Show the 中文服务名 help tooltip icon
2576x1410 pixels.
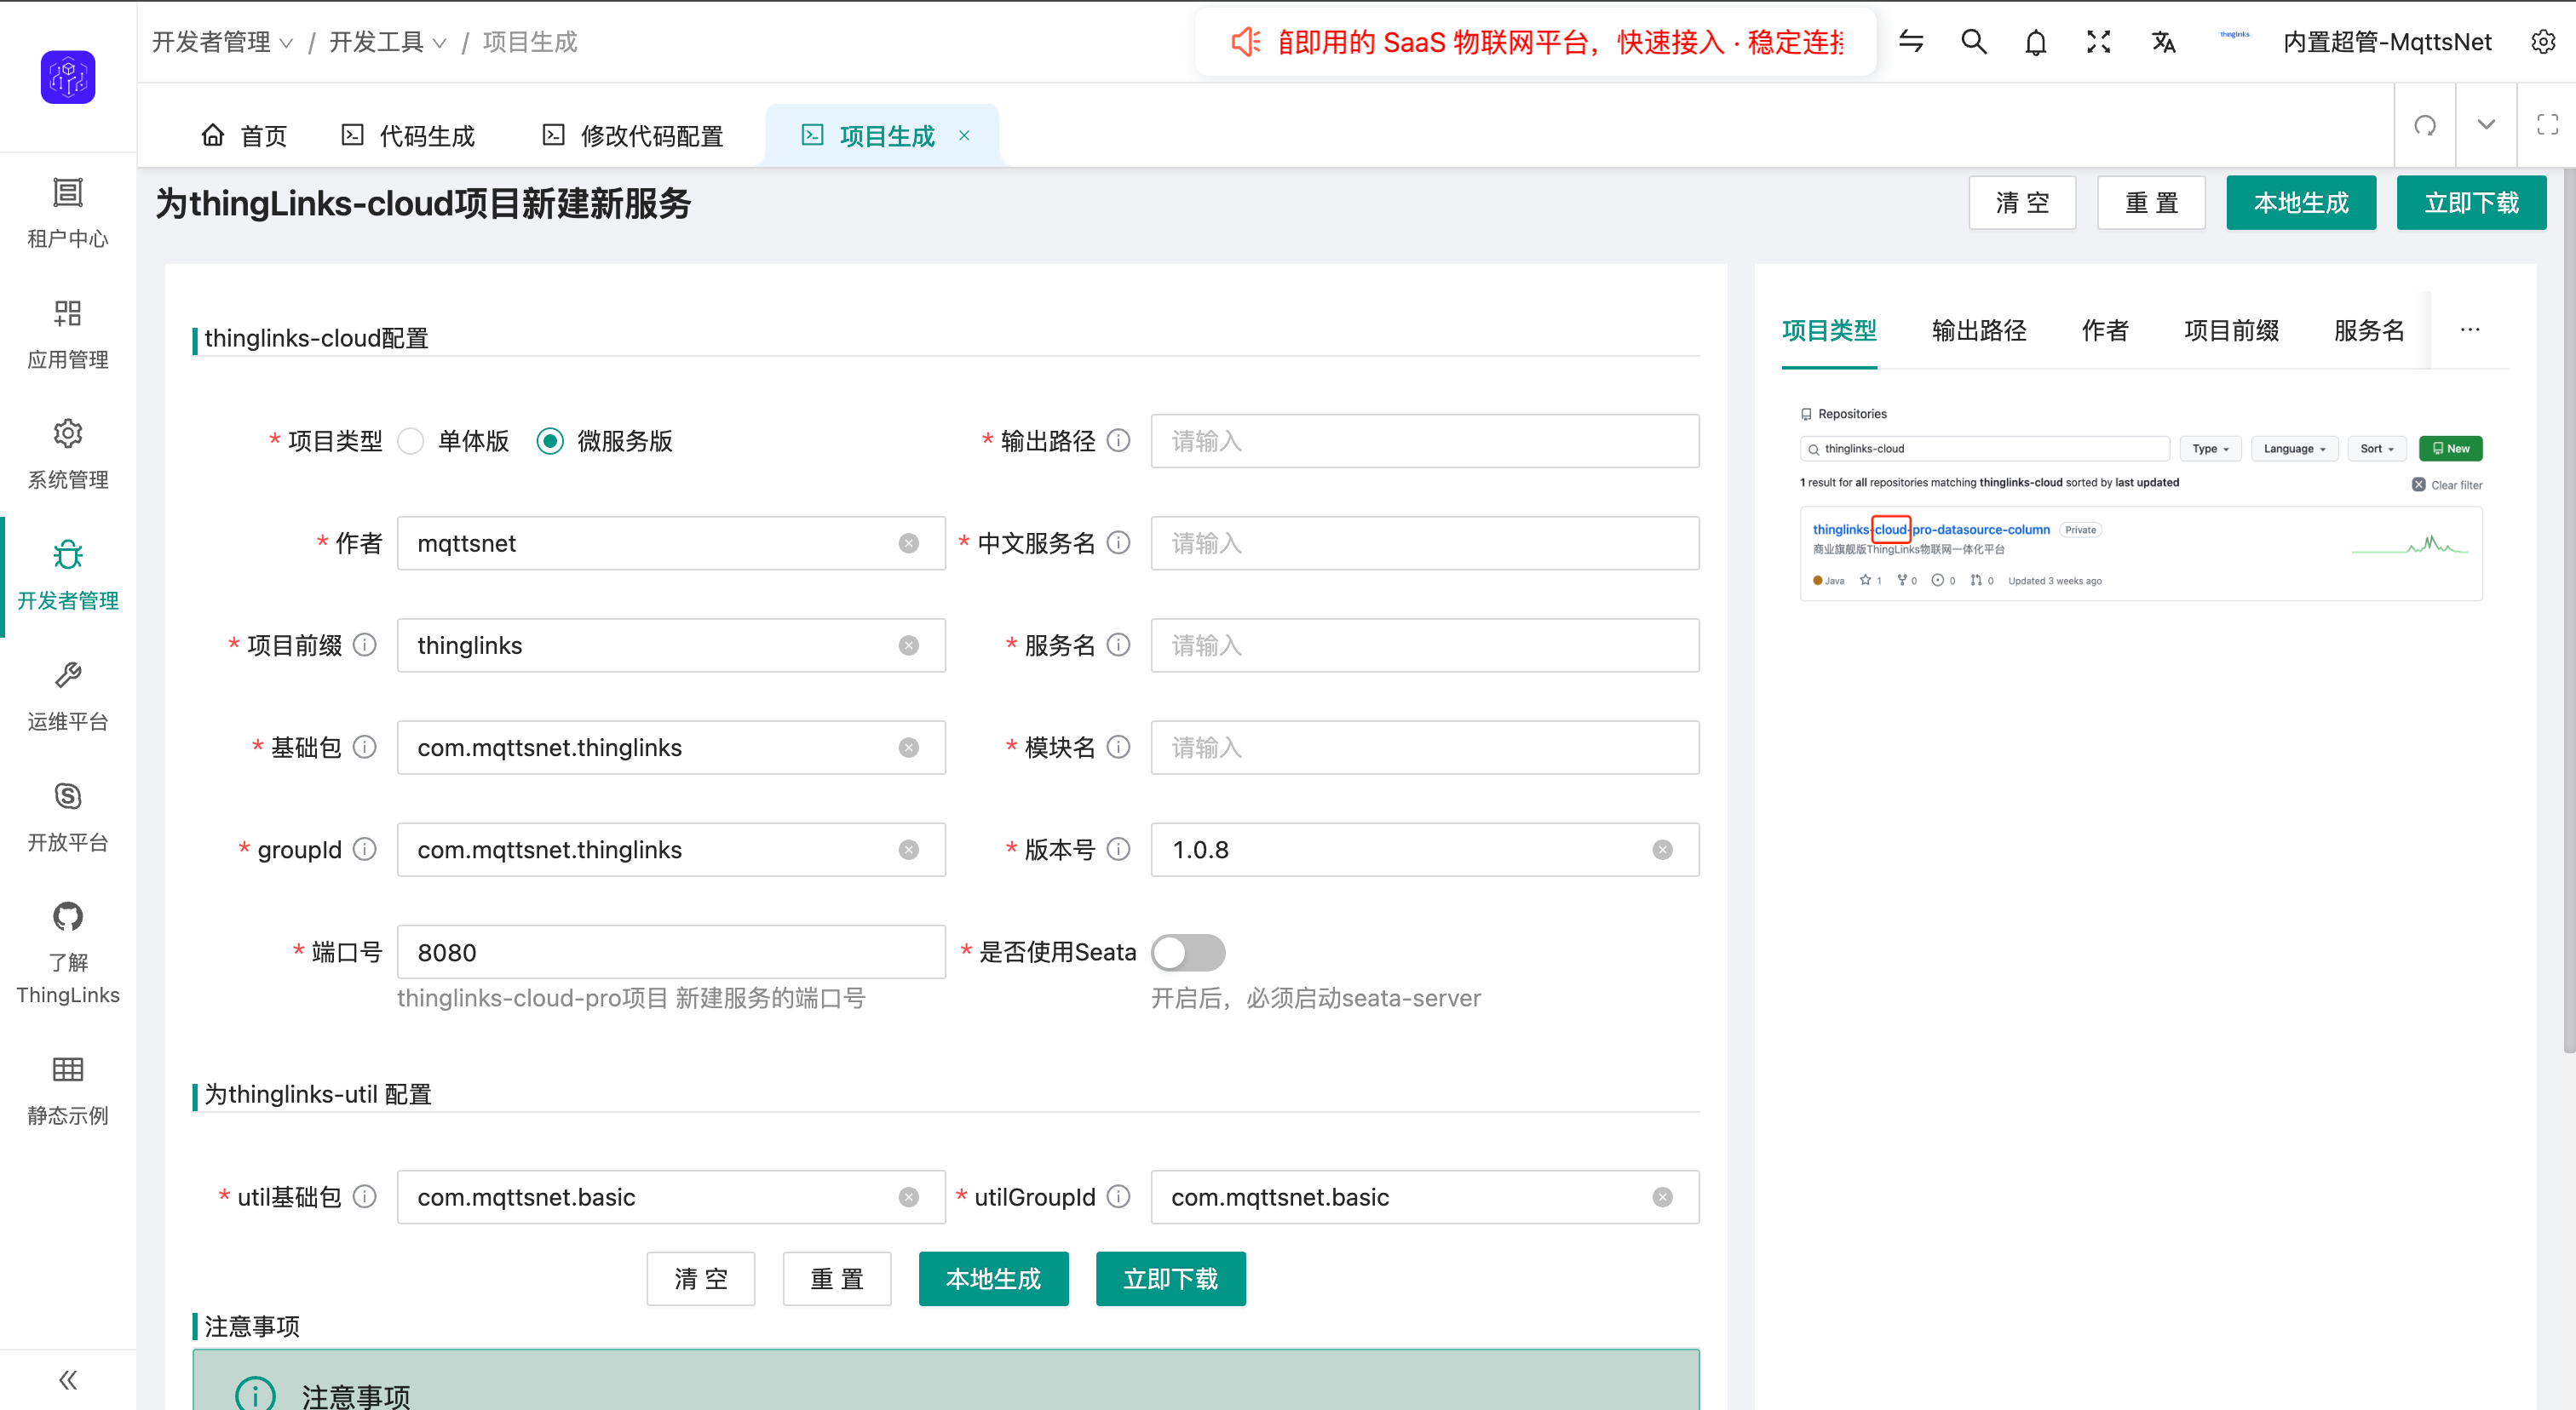[x=1119, y=542]
